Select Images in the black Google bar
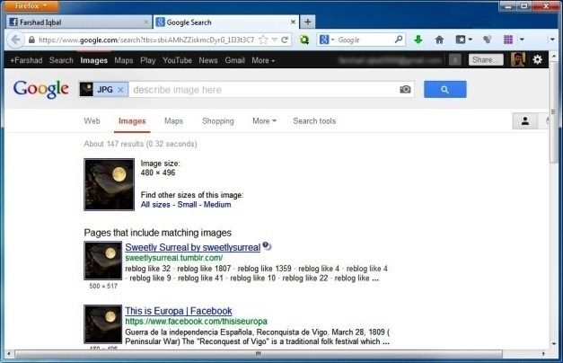This screenshot has width=563, height=363. tap(93, 60)
